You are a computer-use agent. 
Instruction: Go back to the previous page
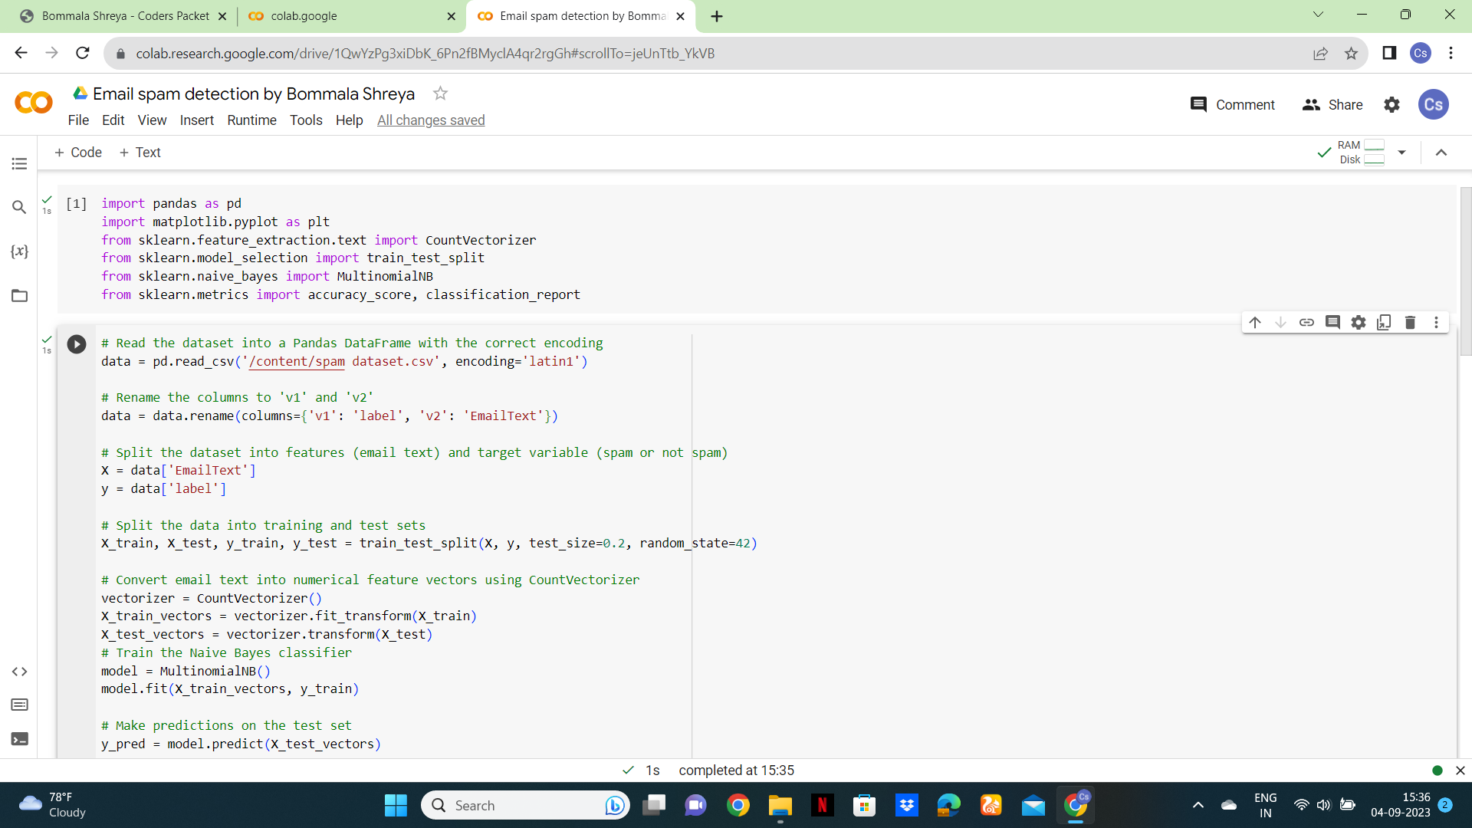click(21, 53)
